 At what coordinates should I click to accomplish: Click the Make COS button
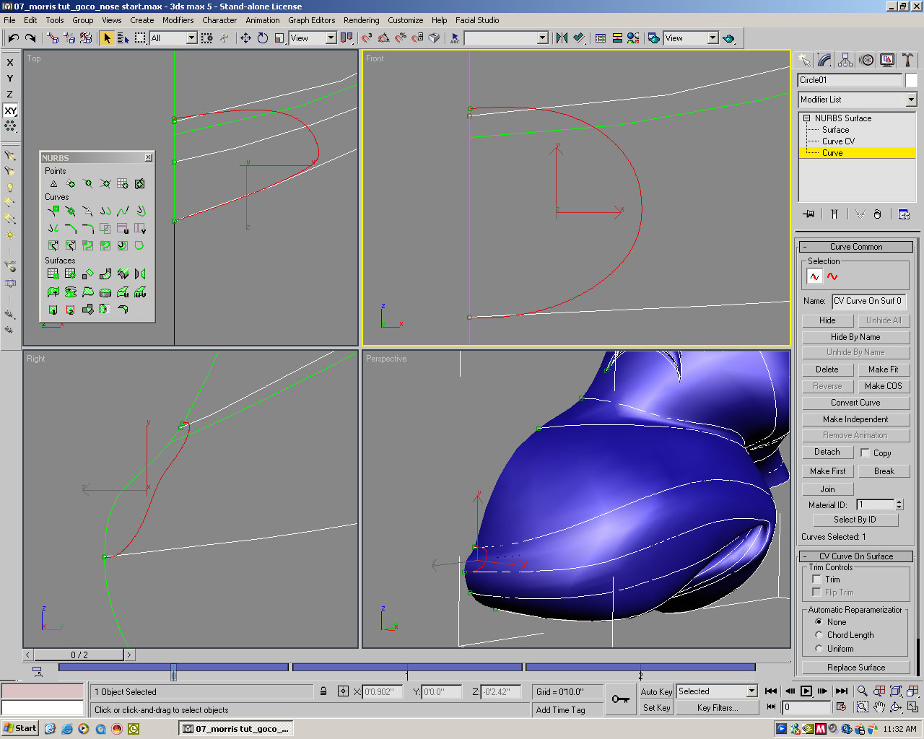(884, 386)
